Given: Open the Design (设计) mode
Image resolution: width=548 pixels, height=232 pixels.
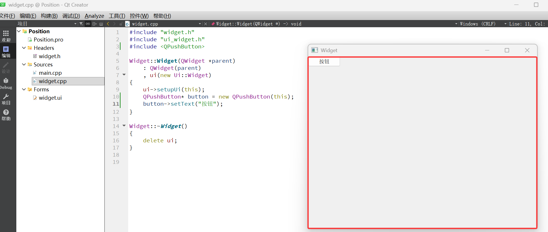Looking at the screenshot, I should (x=6, y=68).
